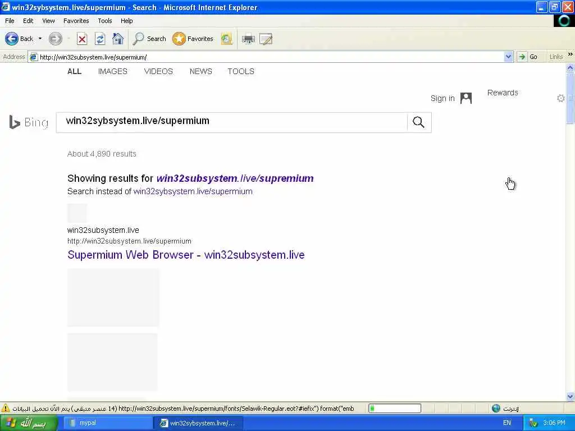The width and height of the screenshot is (575, 431).
Task: Open Supermium Web Browser result link
Action: [186, 255]
